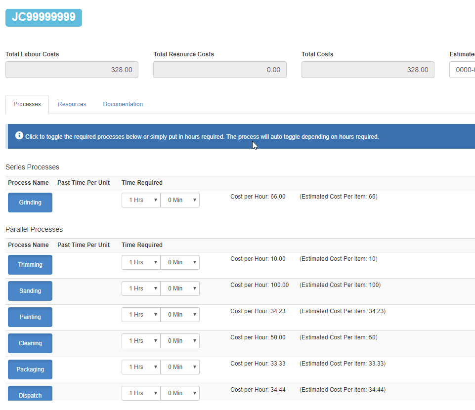Toggle the Grinding process button

pyautogui.click(x=30, y=203)
